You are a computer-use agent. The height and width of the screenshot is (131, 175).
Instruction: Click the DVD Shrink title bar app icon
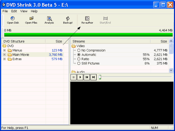tap(4, 5)
